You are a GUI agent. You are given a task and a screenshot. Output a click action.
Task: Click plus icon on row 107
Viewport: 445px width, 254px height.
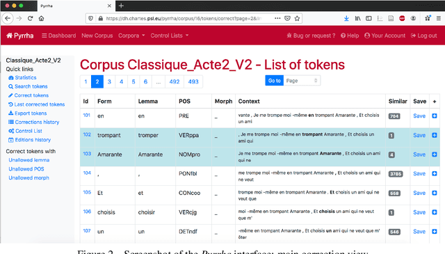435,232
